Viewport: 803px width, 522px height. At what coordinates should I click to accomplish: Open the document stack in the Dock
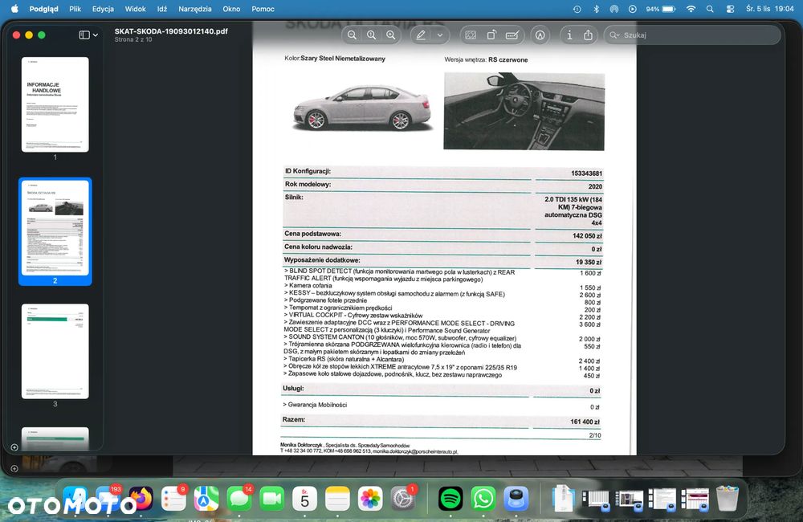[x=564, y=499]
